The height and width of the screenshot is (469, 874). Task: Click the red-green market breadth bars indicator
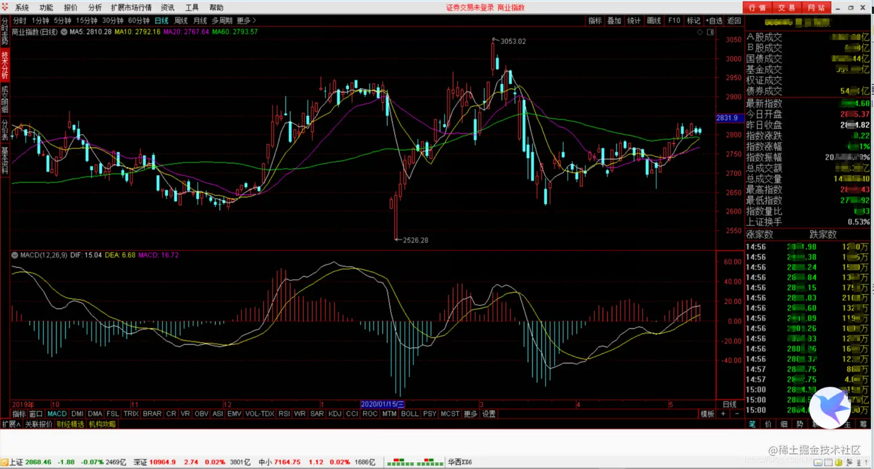(414, 463)
